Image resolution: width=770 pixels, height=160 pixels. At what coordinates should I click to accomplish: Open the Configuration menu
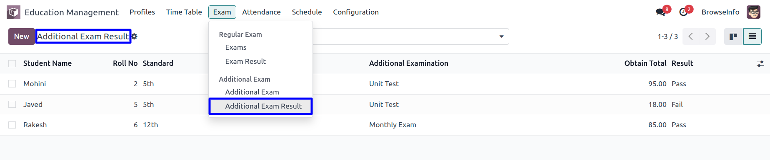point(356,12)
